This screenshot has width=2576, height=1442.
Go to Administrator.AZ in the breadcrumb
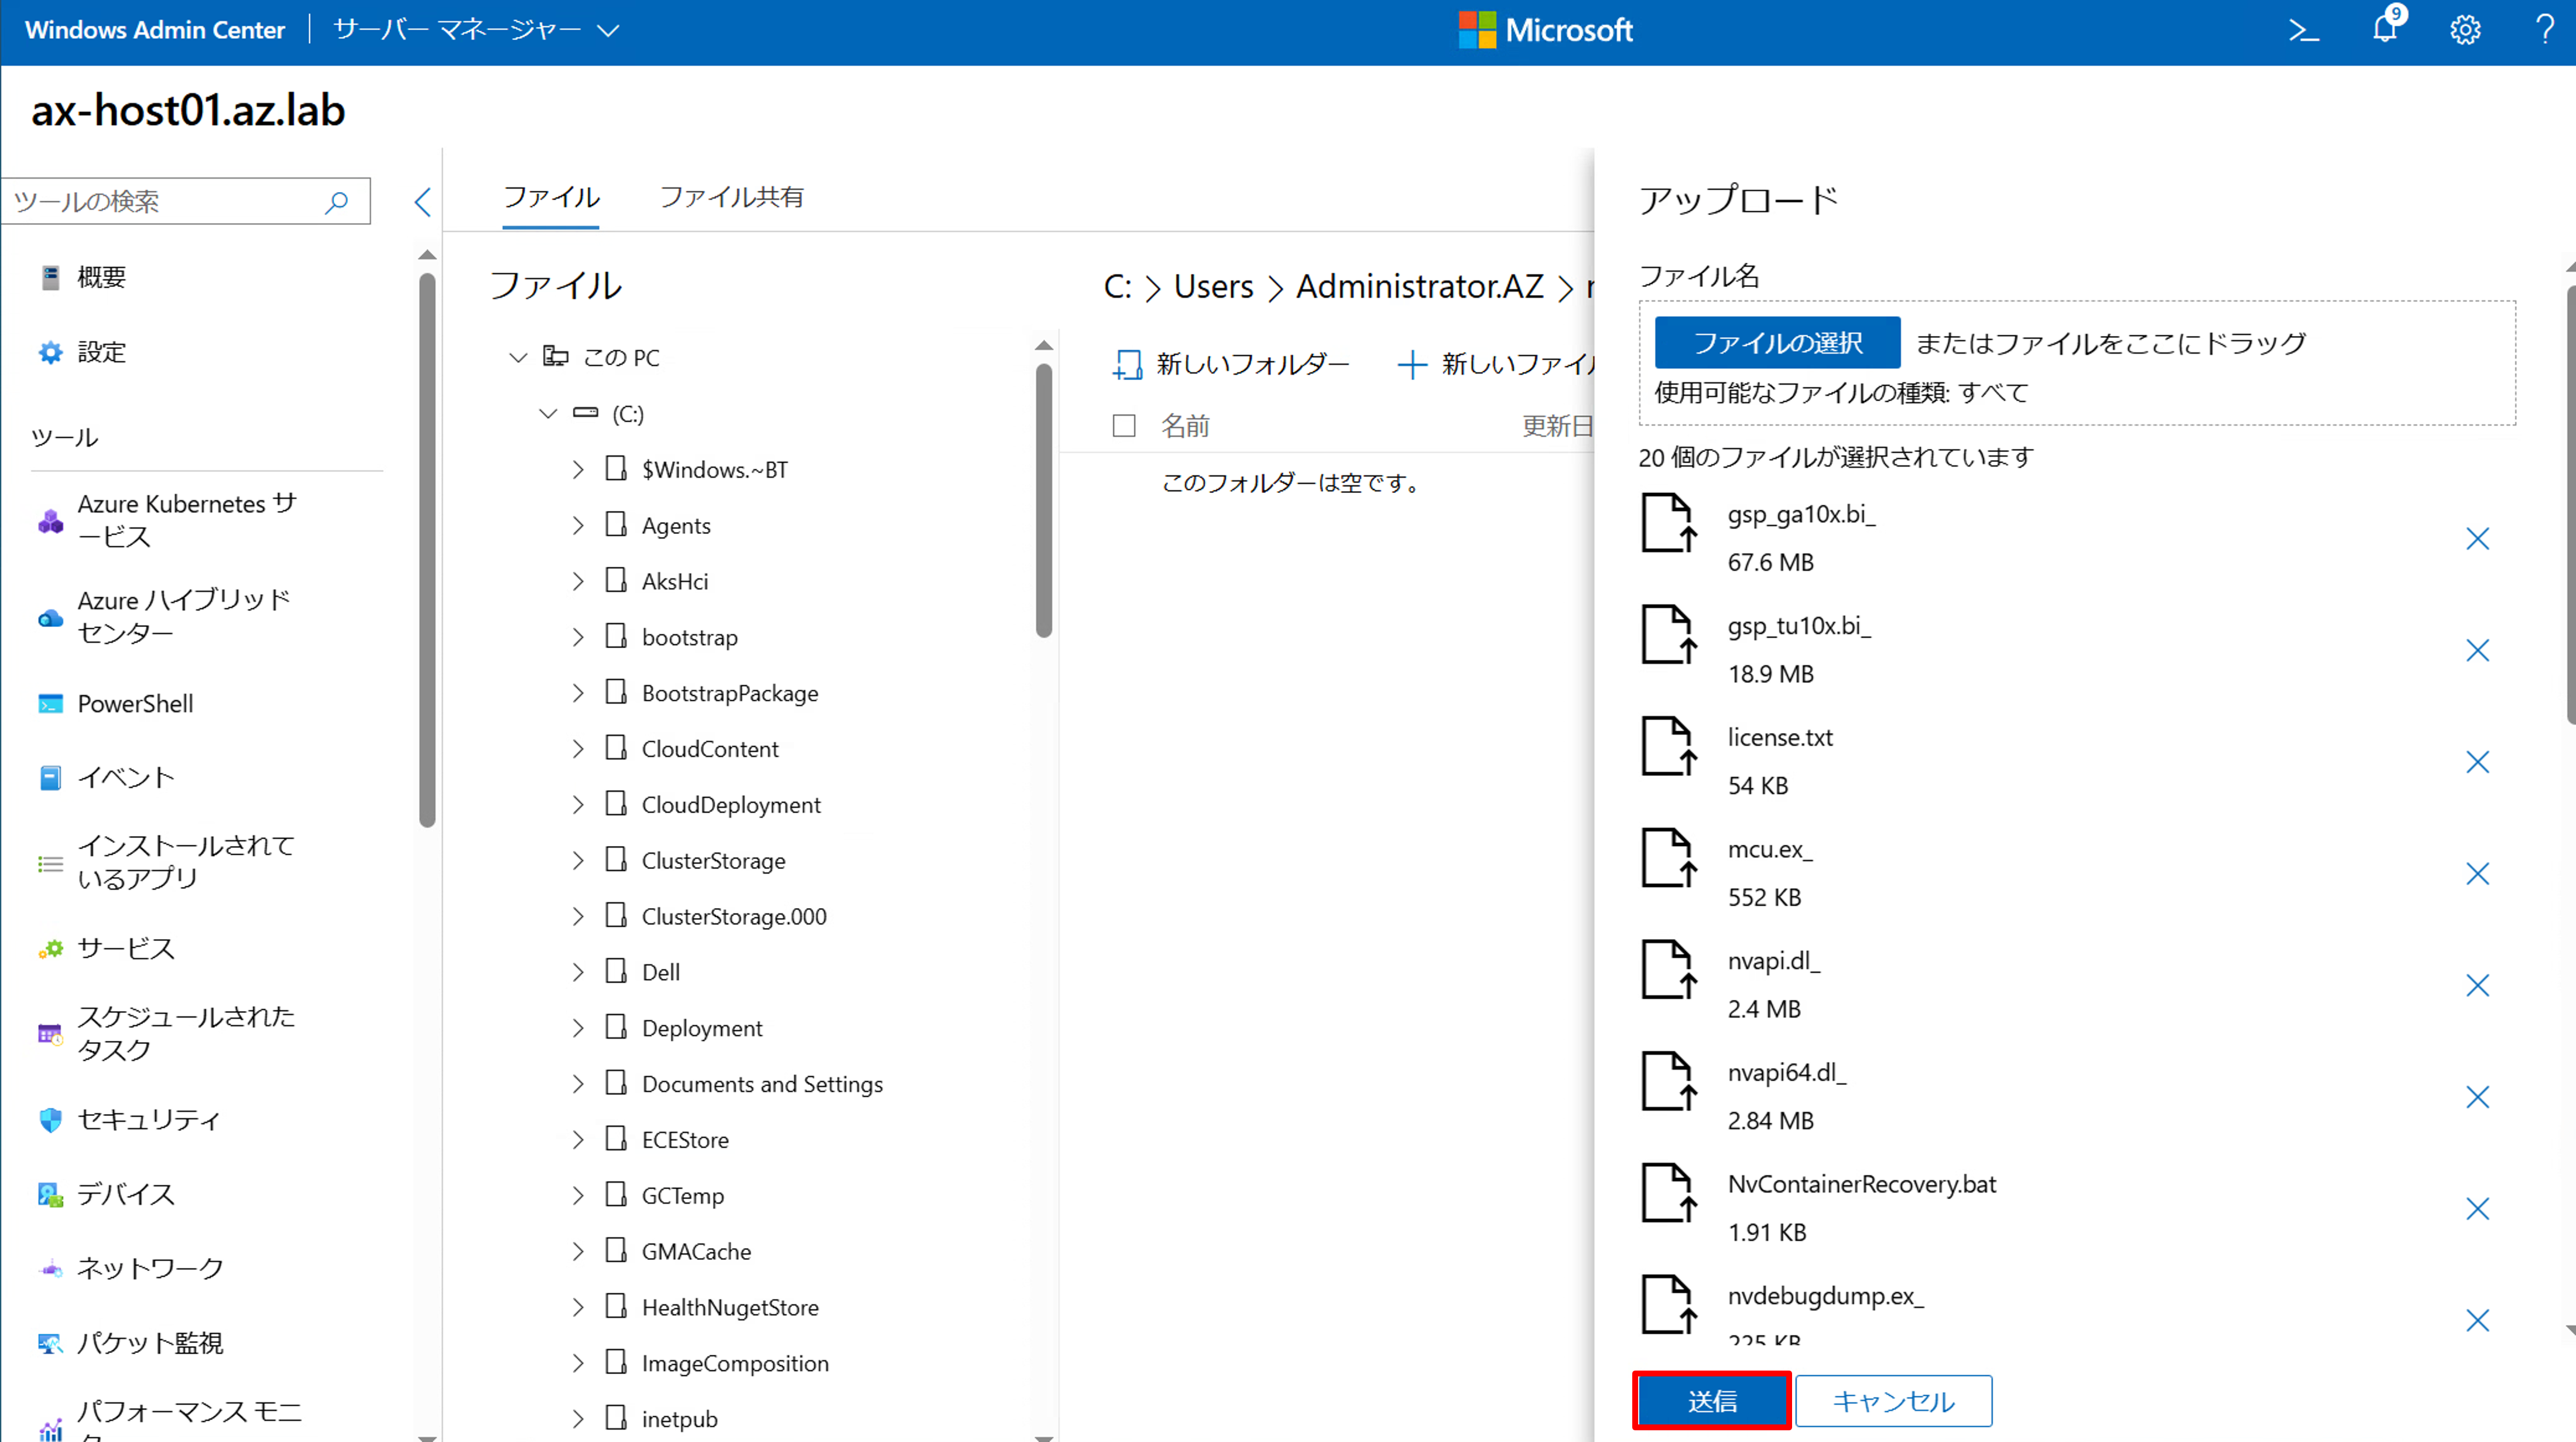point(1420,287)
